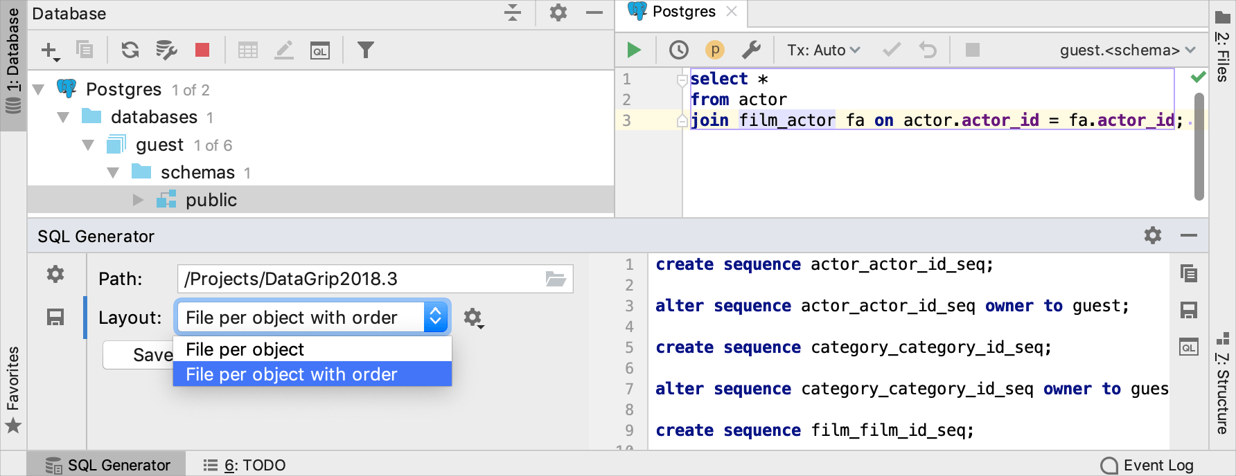Click the Save button
This screenshot has width=1236, height=476.
[x=139, y=355]
